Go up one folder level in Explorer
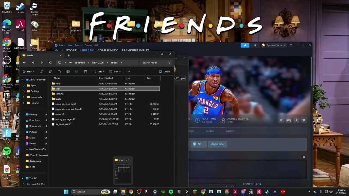This screenshot has width=349, height=196. [42, 63]
